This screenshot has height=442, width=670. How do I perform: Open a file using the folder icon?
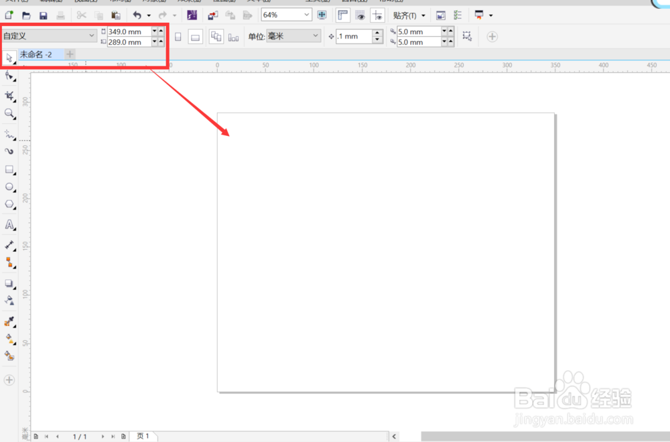click(x=26, y=15)
